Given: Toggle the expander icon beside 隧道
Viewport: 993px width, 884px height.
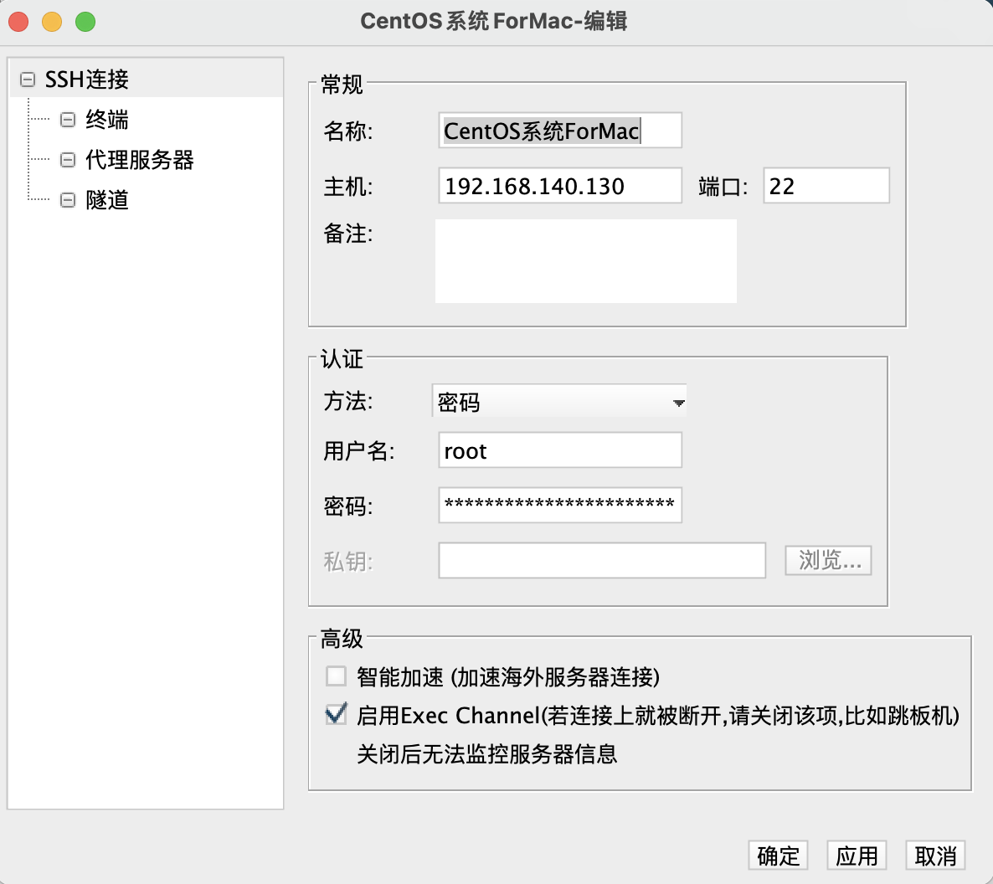Looking at the screenshot, I should [x=68, y=200].
